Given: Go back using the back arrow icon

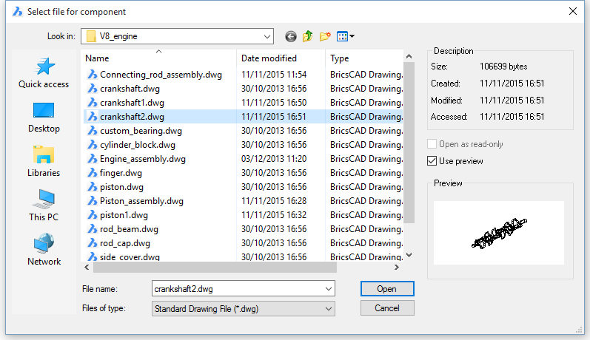Looking at the screenshot, I should pyautogui.click(x=290, y=36).
